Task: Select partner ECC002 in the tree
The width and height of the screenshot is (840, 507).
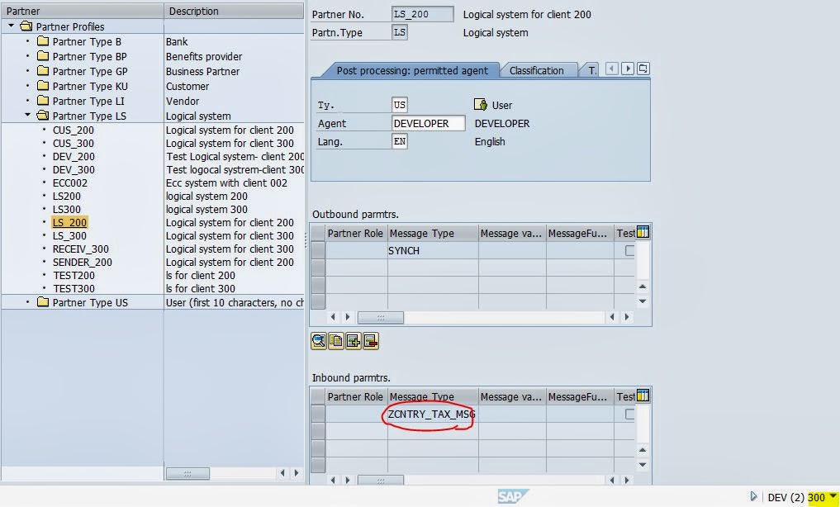Action: (70, 183)
